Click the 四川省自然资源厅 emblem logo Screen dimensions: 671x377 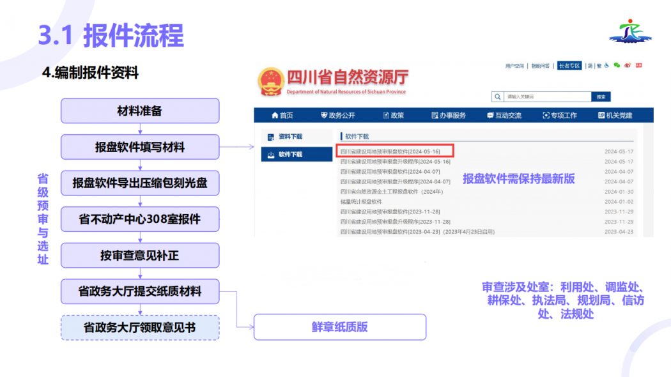pos(273,81)
